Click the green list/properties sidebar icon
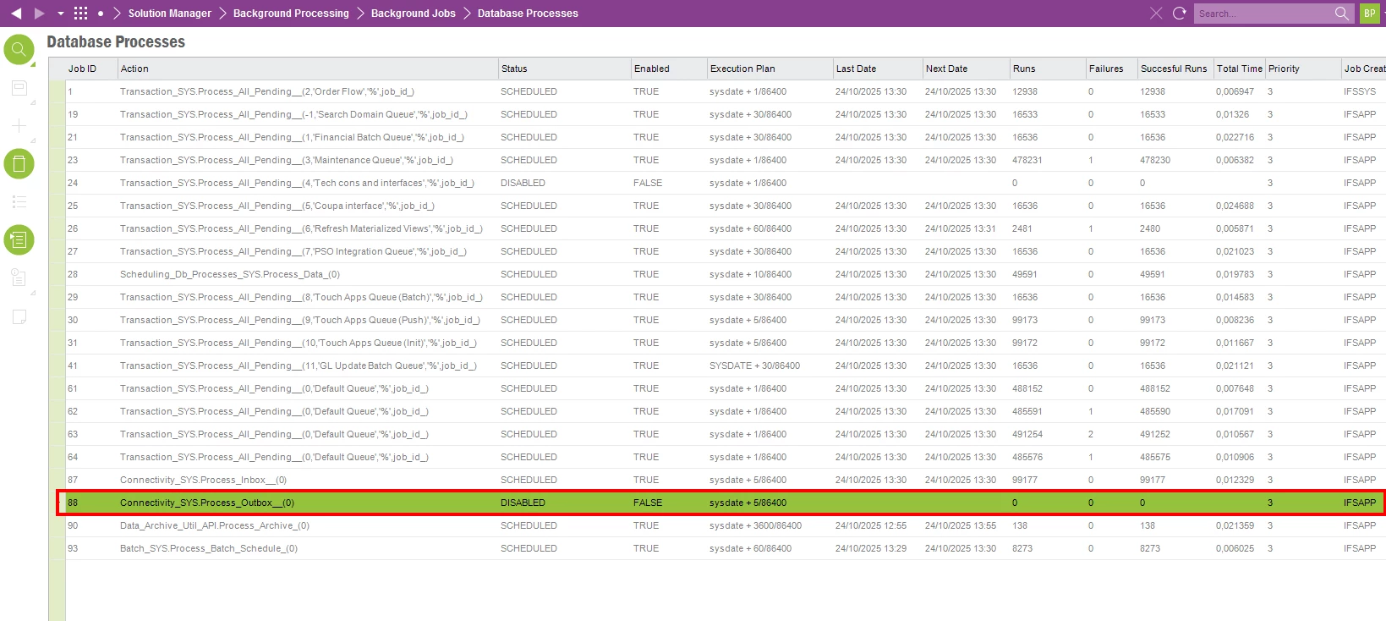 click(x=19, y=240)
